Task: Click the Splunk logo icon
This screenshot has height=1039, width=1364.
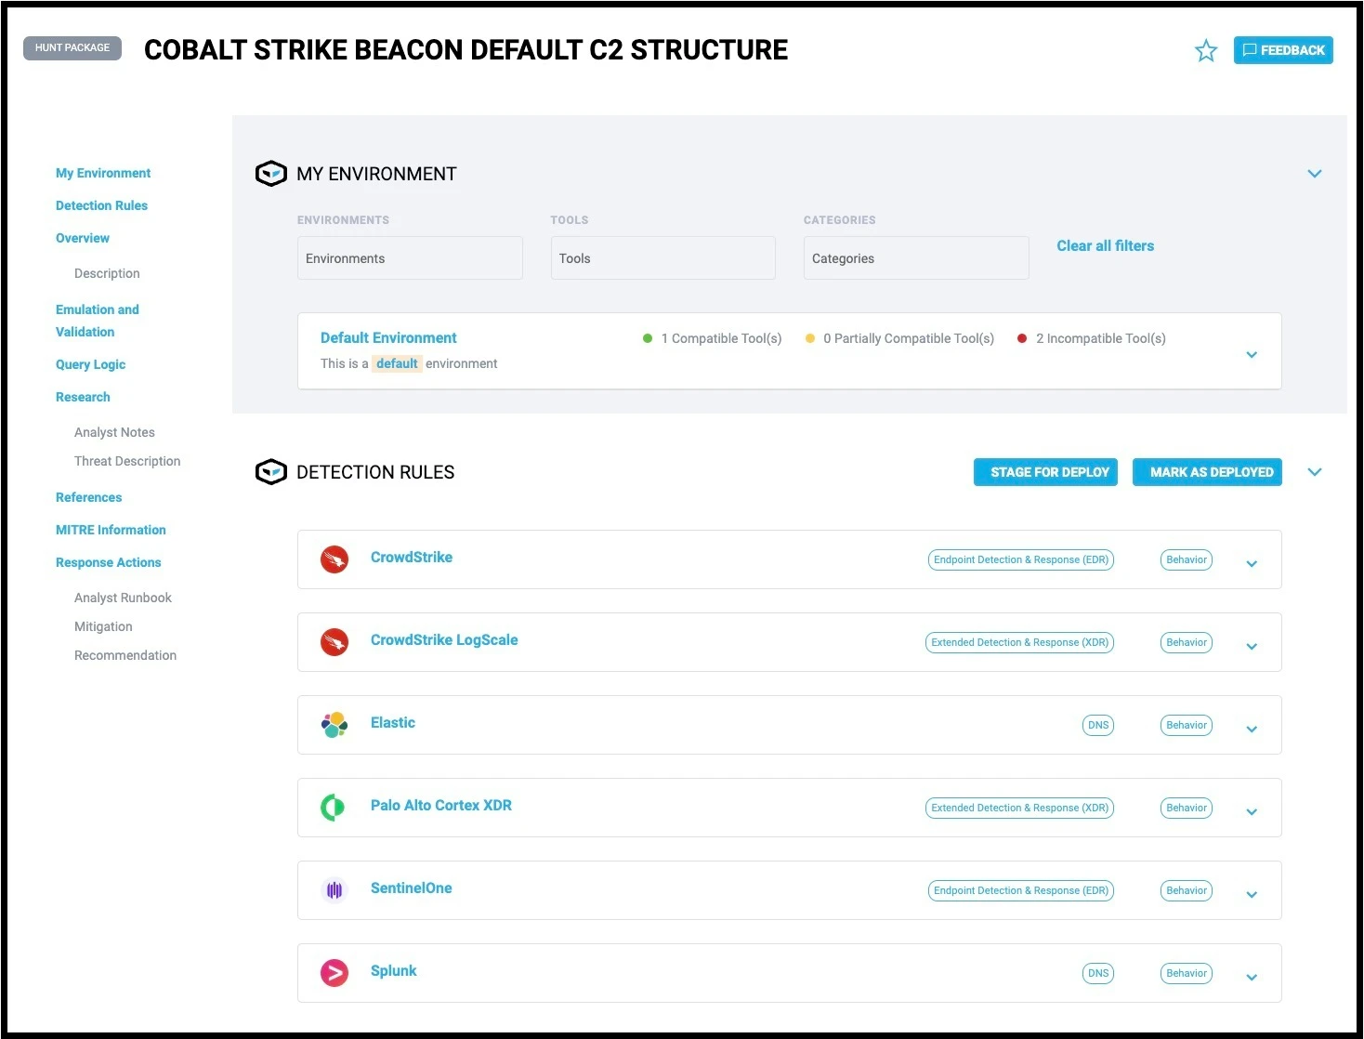Action: click(334, 973)
